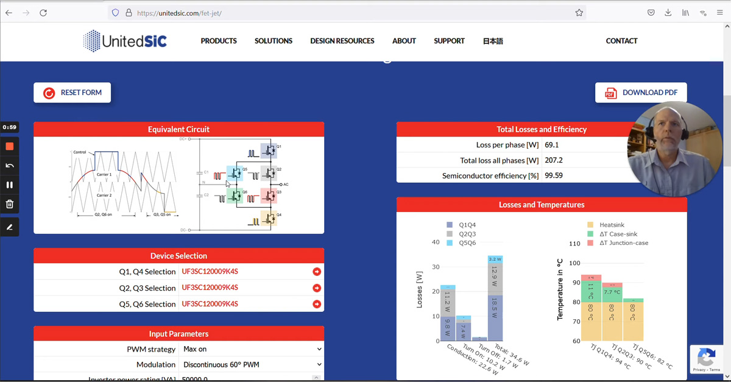The height and width of the screenshot is (382, 731).
Task: Pause the recording in the sidebar toolbar
Action: click(9, 185)
